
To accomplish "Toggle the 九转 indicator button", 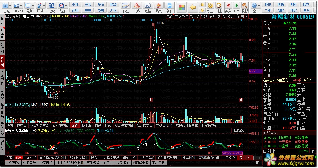I will (170, 16).
